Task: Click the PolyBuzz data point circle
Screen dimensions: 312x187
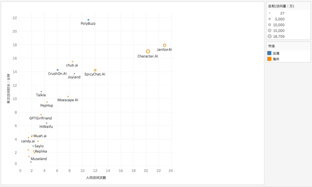Action: pos(88,20)
